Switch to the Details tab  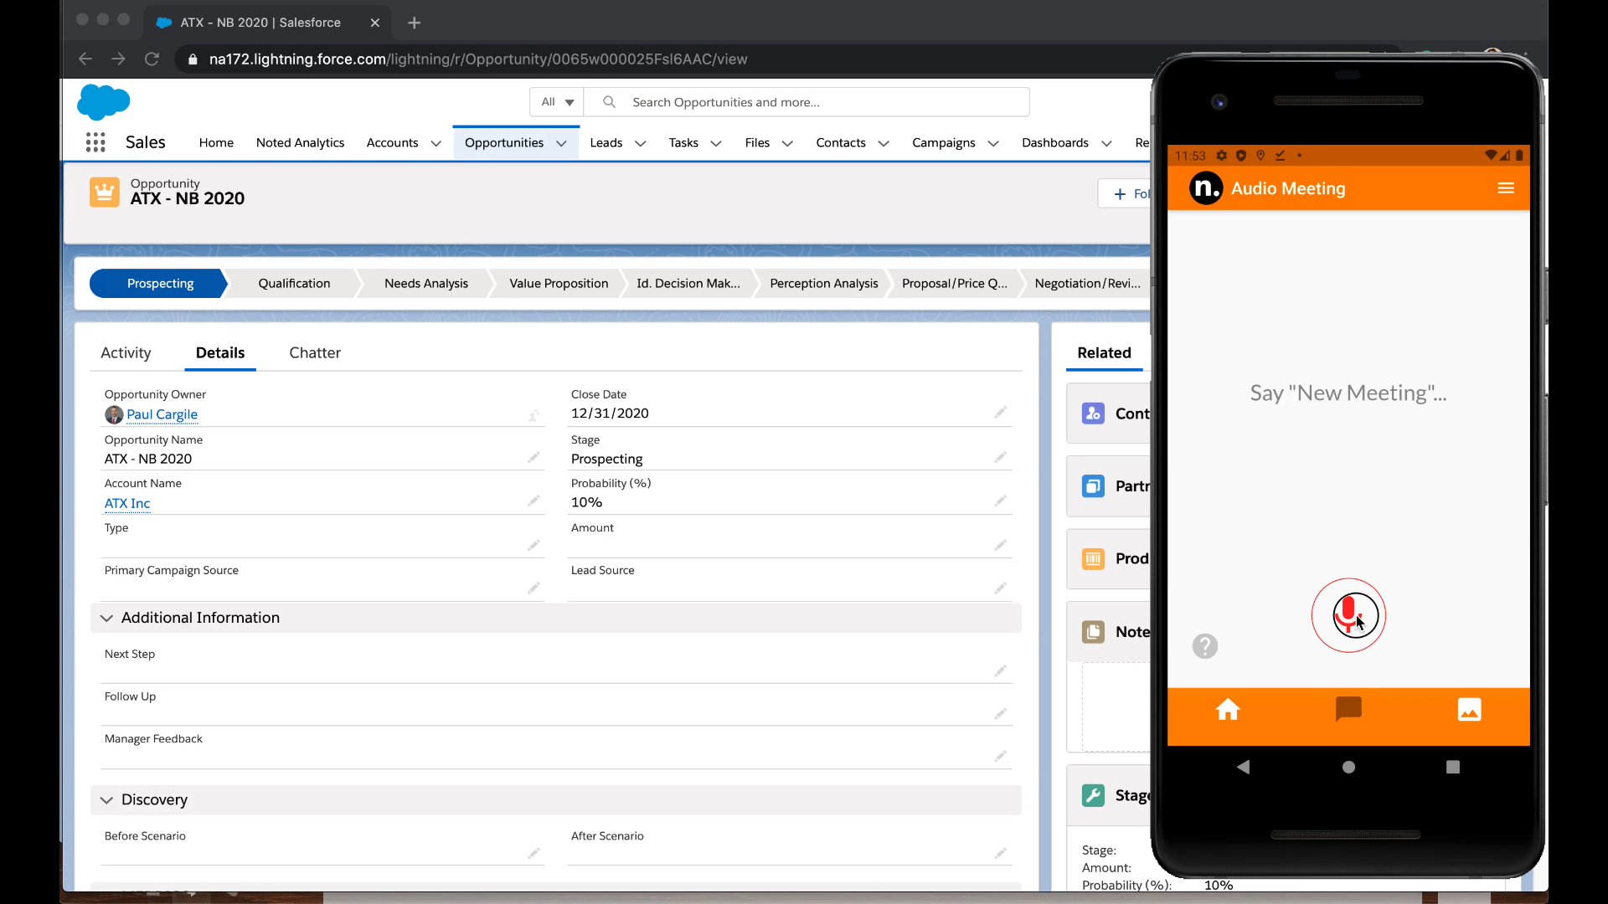220,352
